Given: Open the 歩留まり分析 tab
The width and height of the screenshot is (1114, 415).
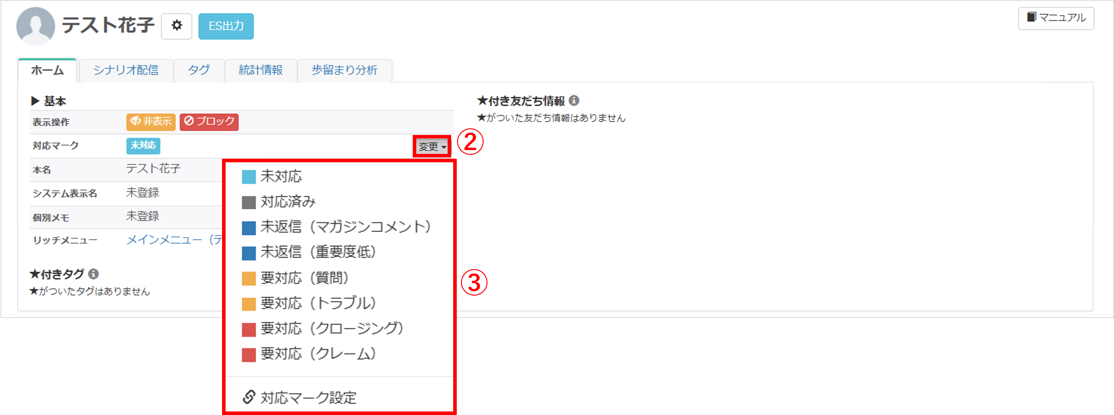Looking at the screenshot, I should pos(344,70).
